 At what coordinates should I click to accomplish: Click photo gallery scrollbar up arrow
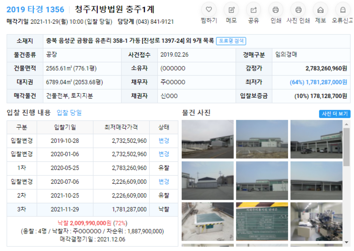pos(346,124)
